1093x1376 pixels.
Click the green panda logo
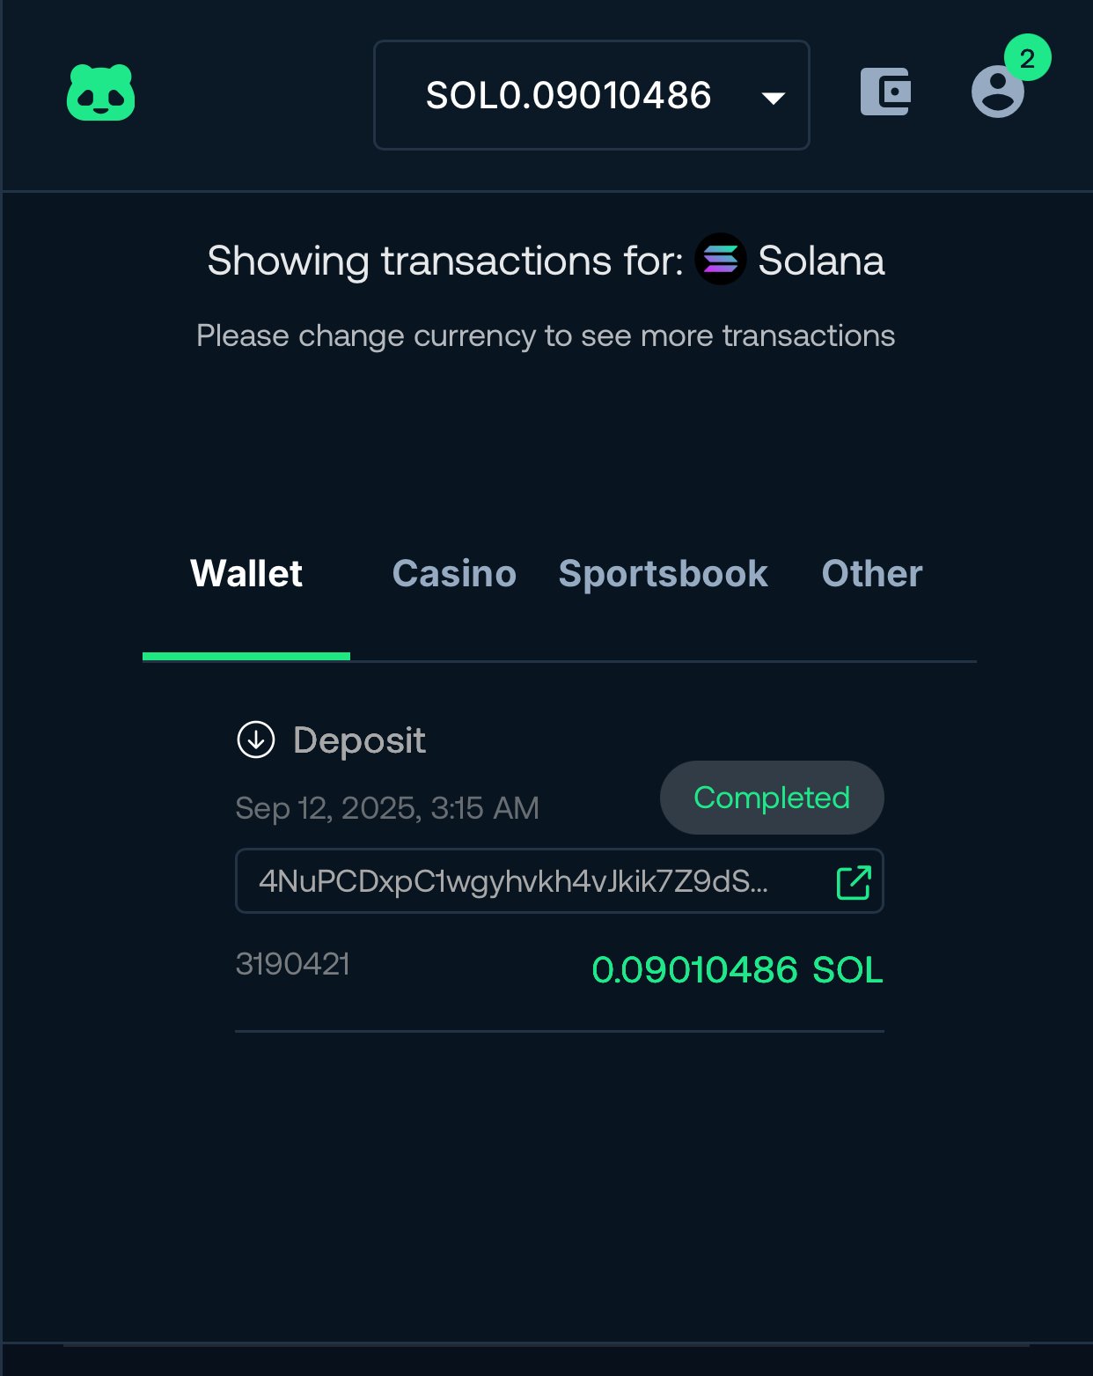point(101,92)
